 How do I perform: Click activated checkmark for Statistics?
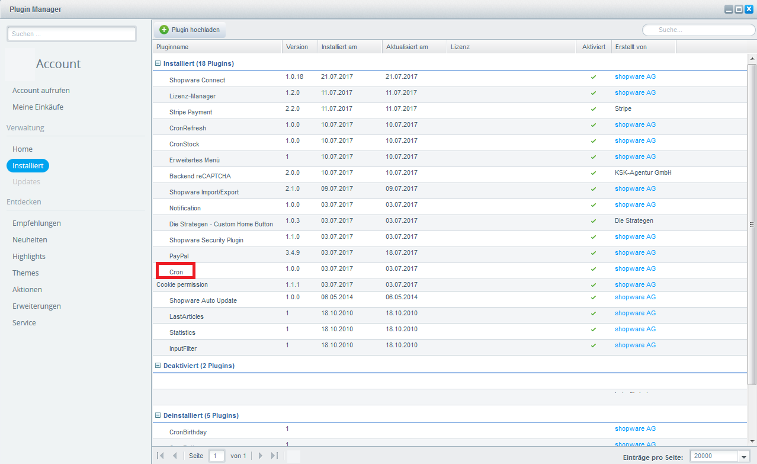point(594,329)
